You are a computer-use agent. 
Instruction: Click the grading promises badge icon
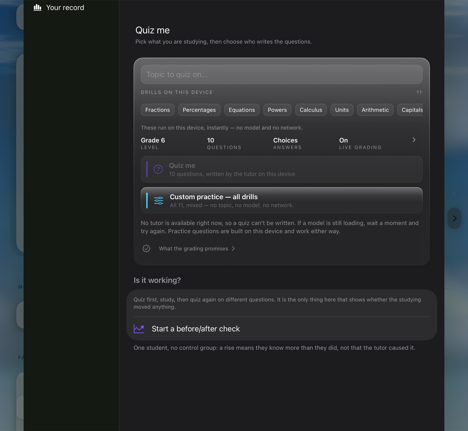146,248
